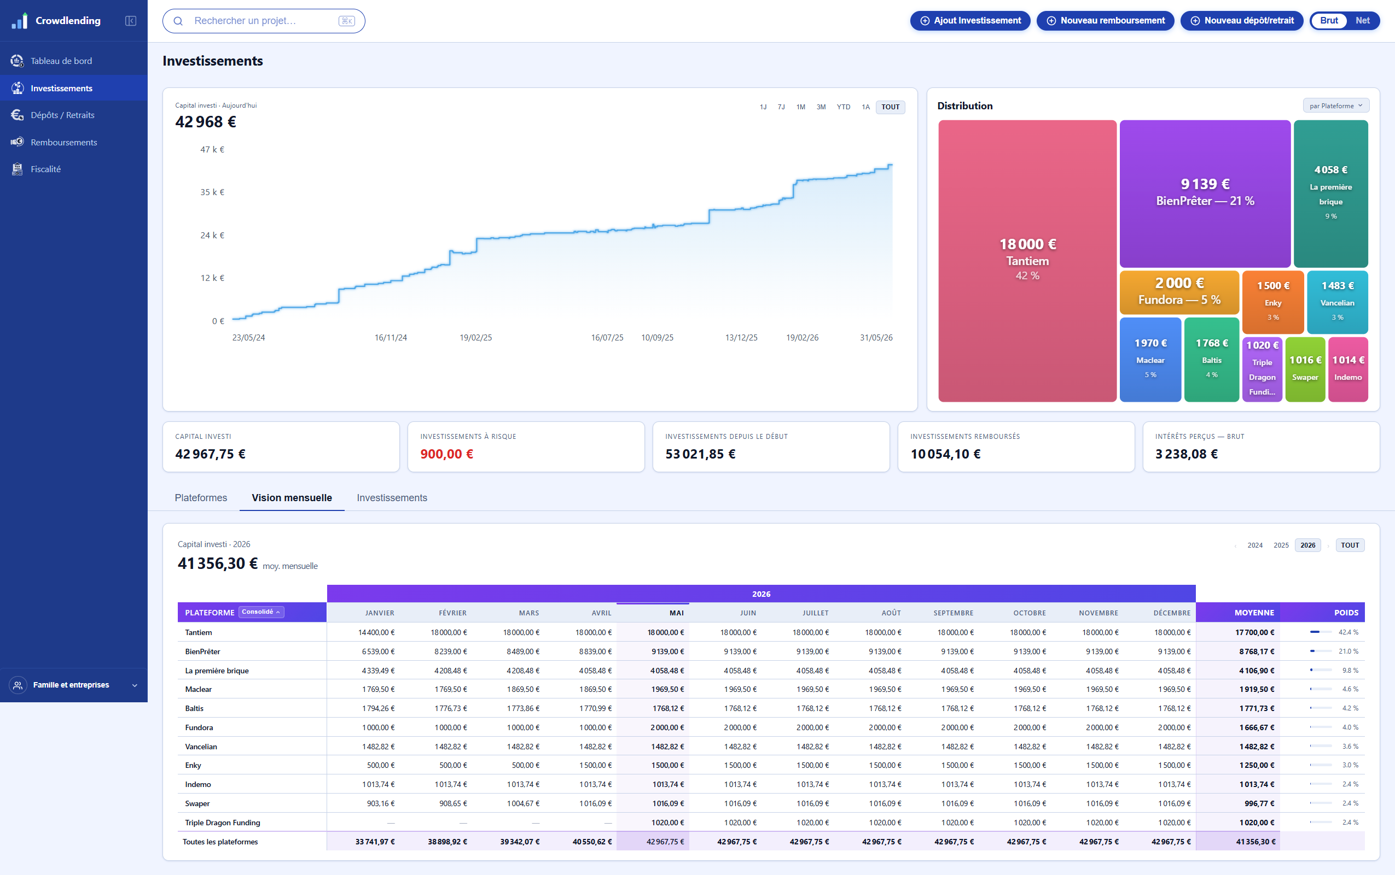Expand the Consolidé dropdown in table header

coord(260,612)
